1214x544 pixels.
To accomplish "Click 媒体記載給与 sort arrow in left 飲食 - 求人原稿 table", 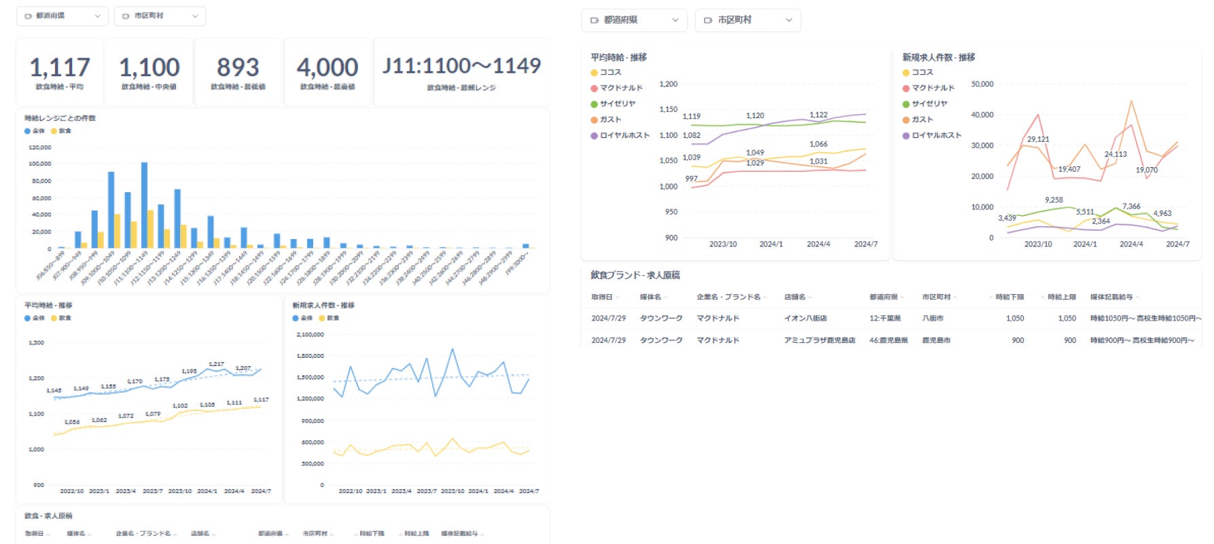I will [x=482, y=534].
